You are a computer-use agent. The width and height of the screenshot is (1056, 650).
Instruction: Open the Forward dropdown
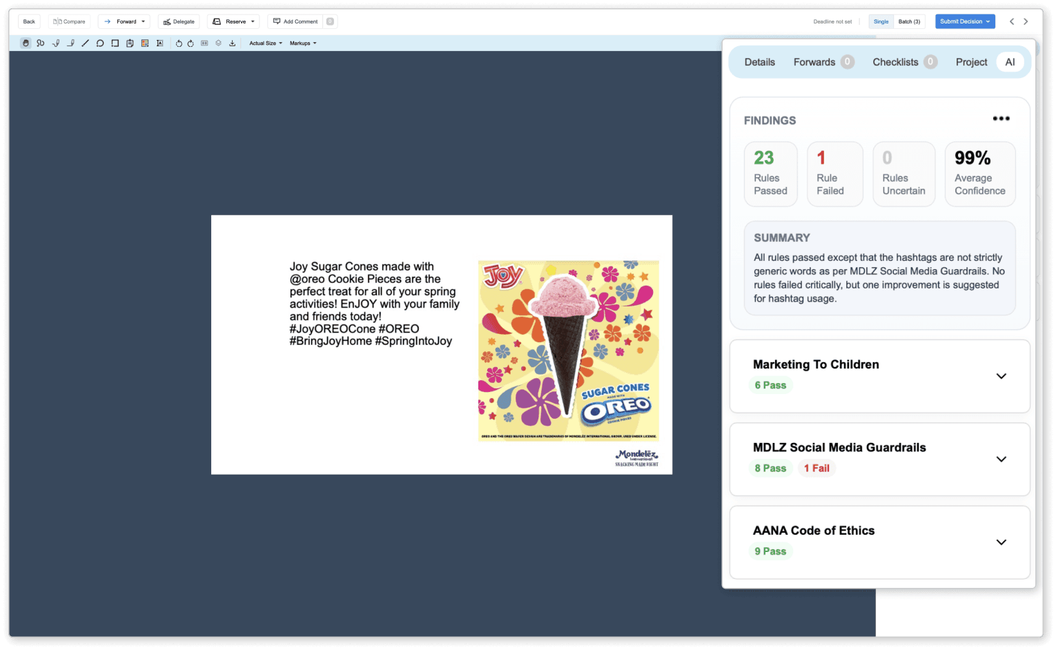tap(124, 21)
